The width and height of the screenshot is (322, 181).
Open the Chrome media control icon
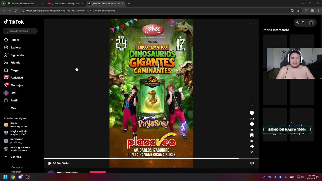306,11
